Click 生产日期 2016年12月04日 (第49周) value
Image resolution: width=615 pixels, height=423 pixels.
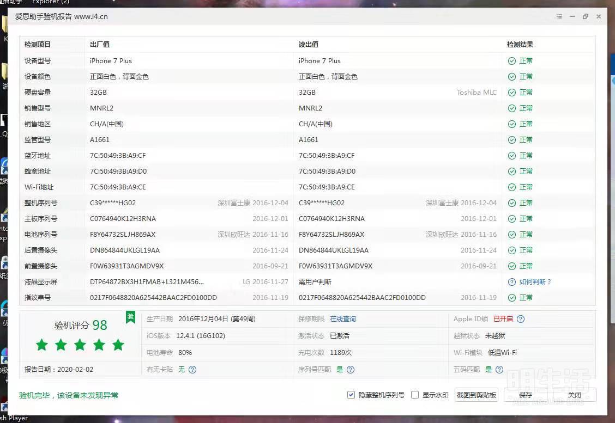pos(217,319)
